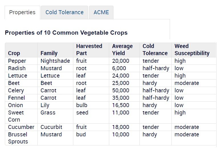Select the Pepper crop cell
The height and width of the screenshot is (150, 221).
(17, 61)
